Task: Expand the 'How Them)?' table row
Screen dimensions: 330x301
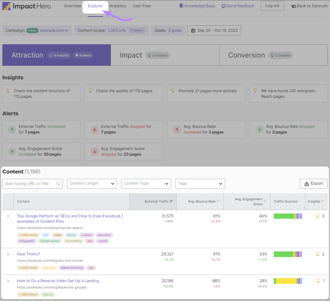Action: click(8, 254)
